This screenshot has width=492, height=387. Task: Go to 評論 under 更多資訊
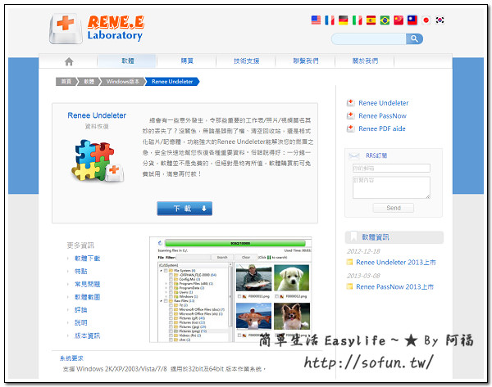(x=80, y=309)
